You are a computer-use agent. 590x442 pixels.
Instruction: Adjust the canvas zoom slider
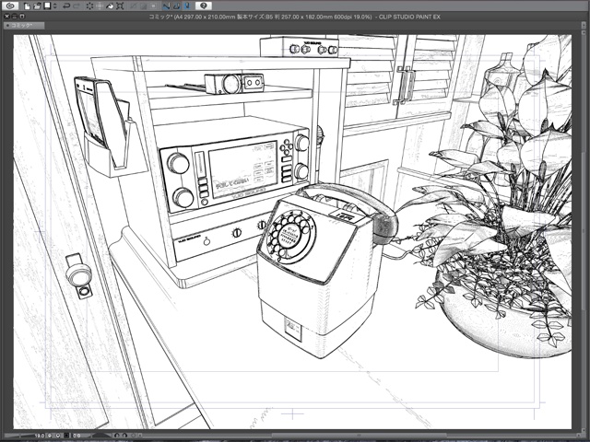(18, 436)
